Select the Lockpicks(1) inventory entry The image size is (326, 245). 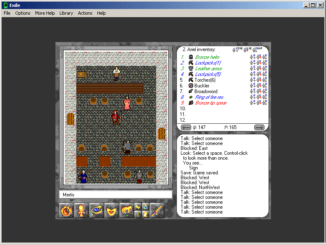(x=208, y=63)
